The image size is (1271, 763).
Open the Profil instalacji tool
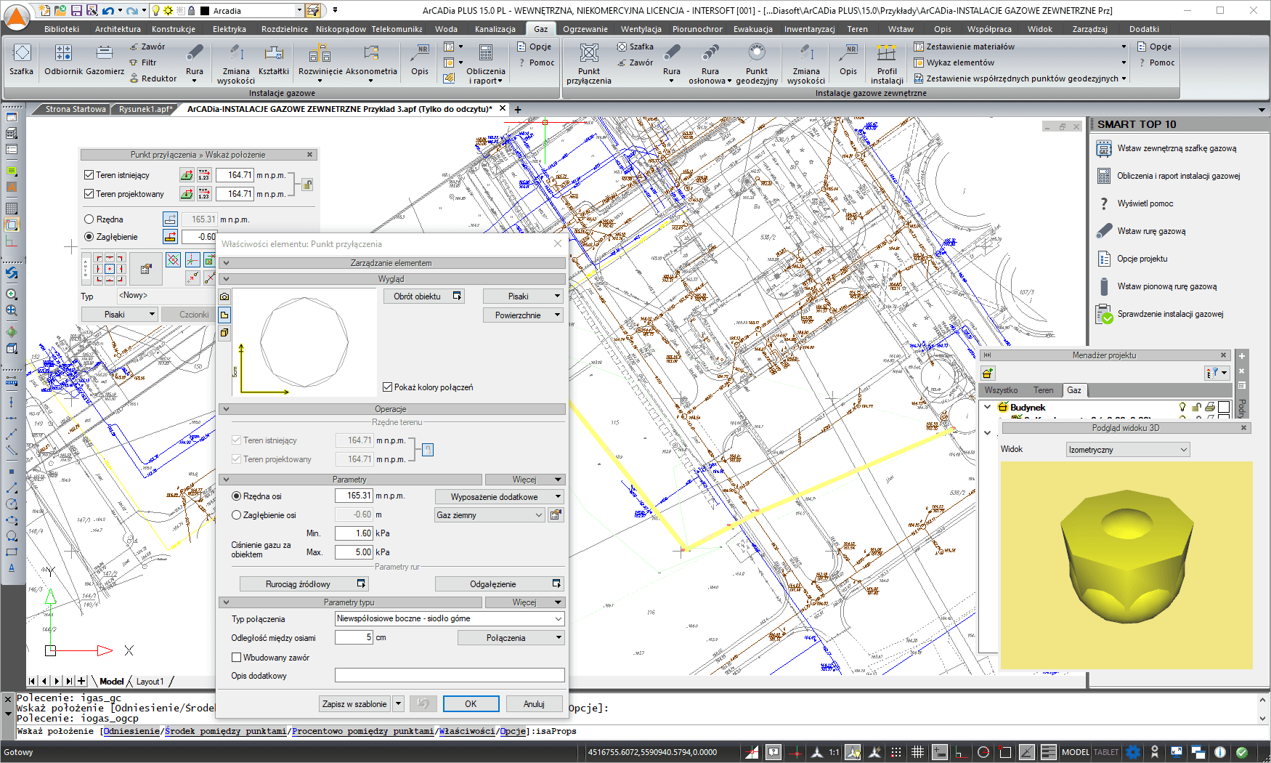click(887, 63)
